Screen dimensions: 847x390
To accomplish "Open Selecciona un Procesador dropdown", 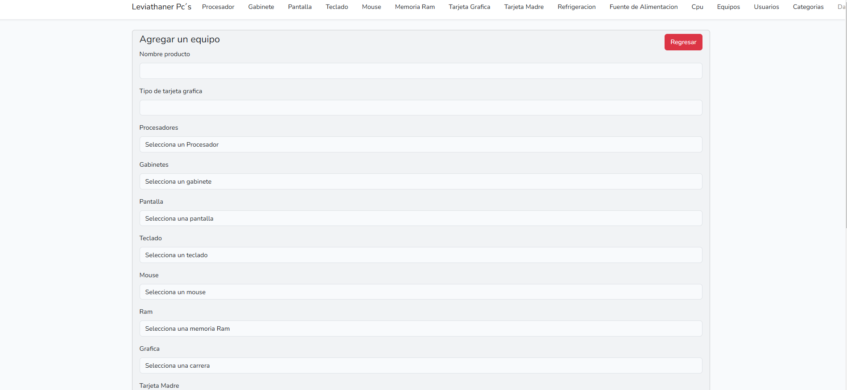I will coord(421,144).
